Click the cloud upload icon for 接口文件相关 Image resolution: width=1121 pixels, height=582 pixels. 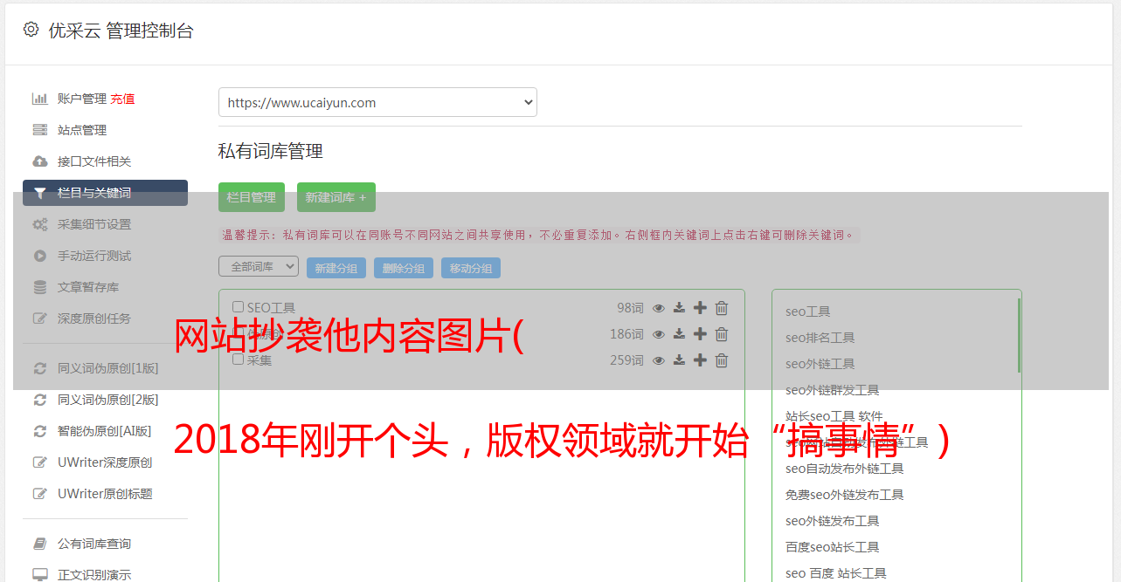(40, 161)
